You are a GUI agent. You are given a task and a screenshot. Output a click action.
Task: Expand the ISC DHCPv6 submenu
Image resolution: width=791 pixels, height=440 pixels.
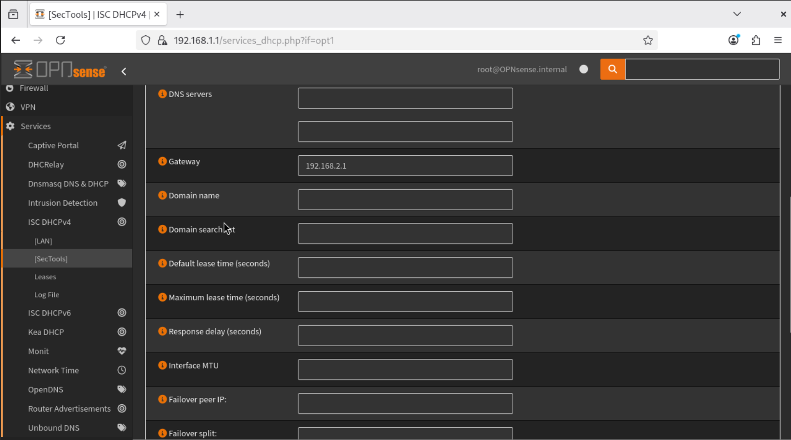(49, 313)
